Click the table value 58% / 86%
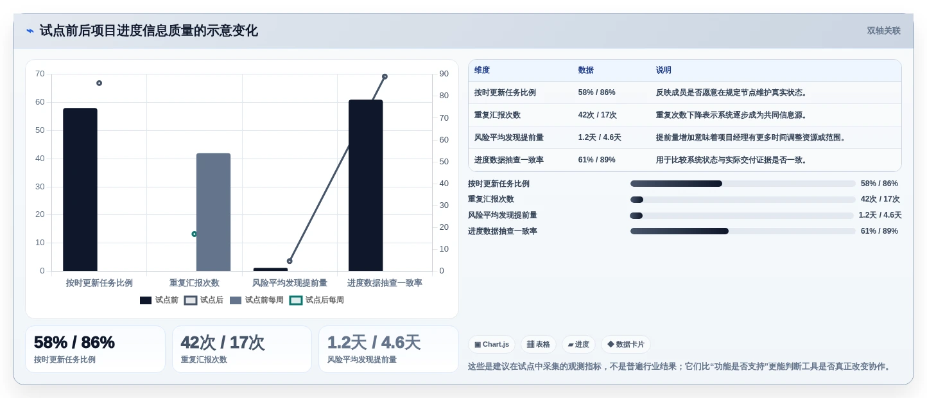 (x=597, y=92)
